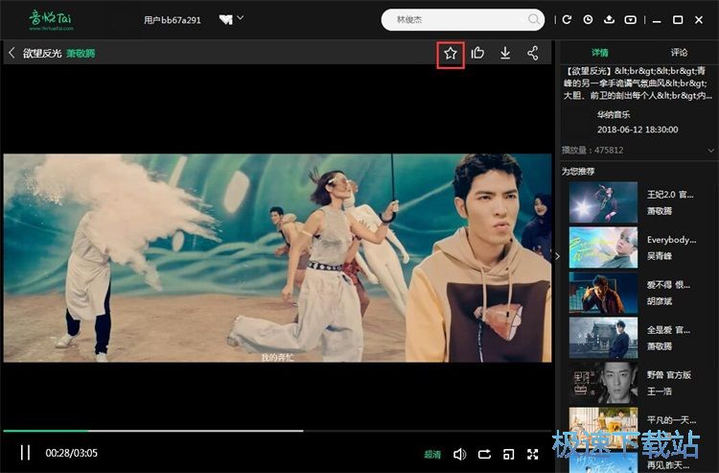Open user bb67a291 profile
The height and width of the screenshot is (473, 719).
(x=173, y=20)
